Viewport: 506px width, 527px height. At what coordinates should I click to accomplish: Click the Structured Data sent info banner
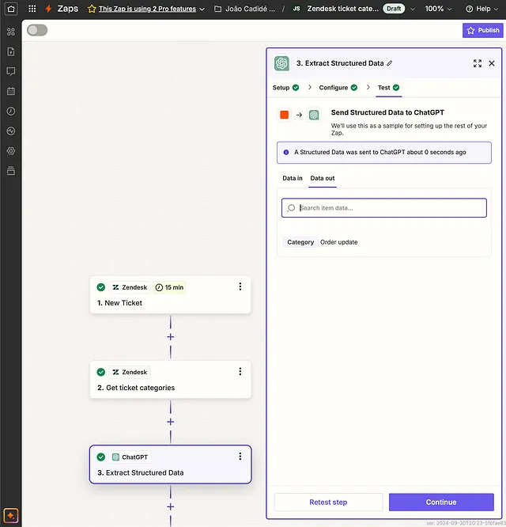click(383, 153)
